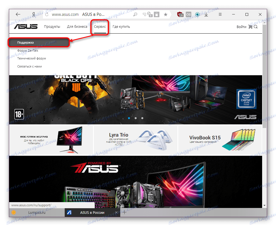Open the shopping cart icon
This screenshot has width=276, height=226.
[x=250, y=27]
